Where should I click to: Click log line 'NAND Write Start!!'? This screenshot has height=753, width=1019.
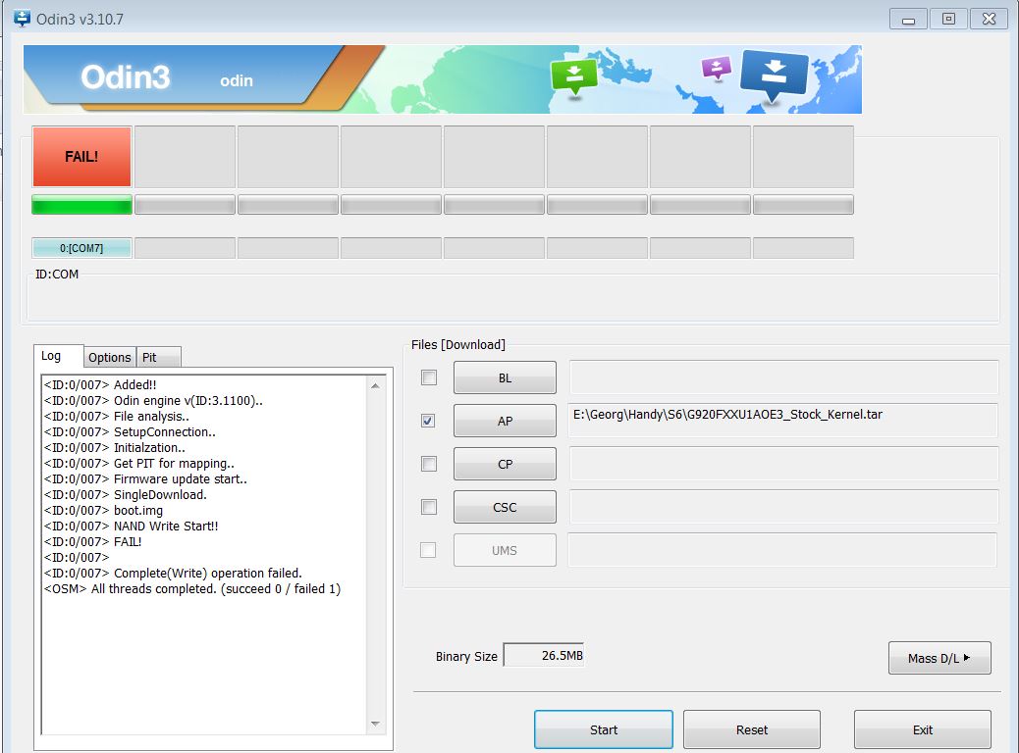pos(131,526)
